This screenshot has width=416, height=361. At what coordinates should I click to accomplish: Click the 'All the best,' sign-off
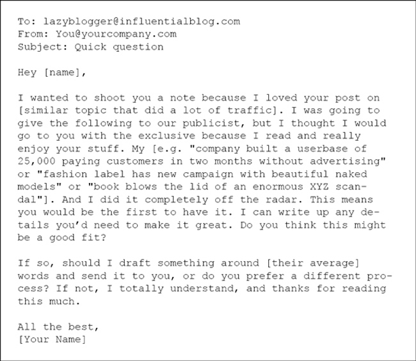58,327
